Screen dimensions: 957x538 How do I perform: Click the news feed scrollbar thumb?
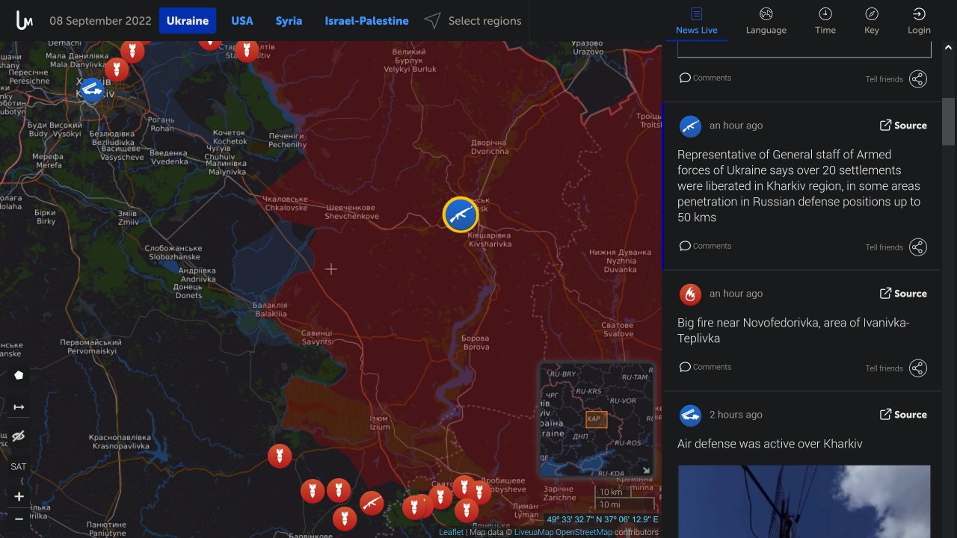point(948,121)
